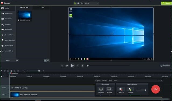Open the recorder Tools menu
The image size is (172, 101).
[x=110, y=81]
